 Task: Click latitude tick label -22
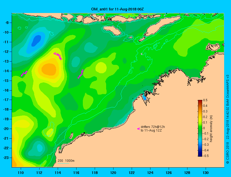pos(6,148)
